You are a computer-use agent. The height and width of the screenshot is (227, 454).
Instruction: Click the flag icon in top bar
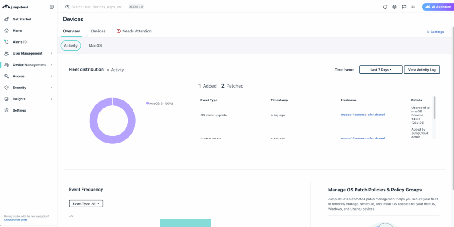click(x=404, y=7)
